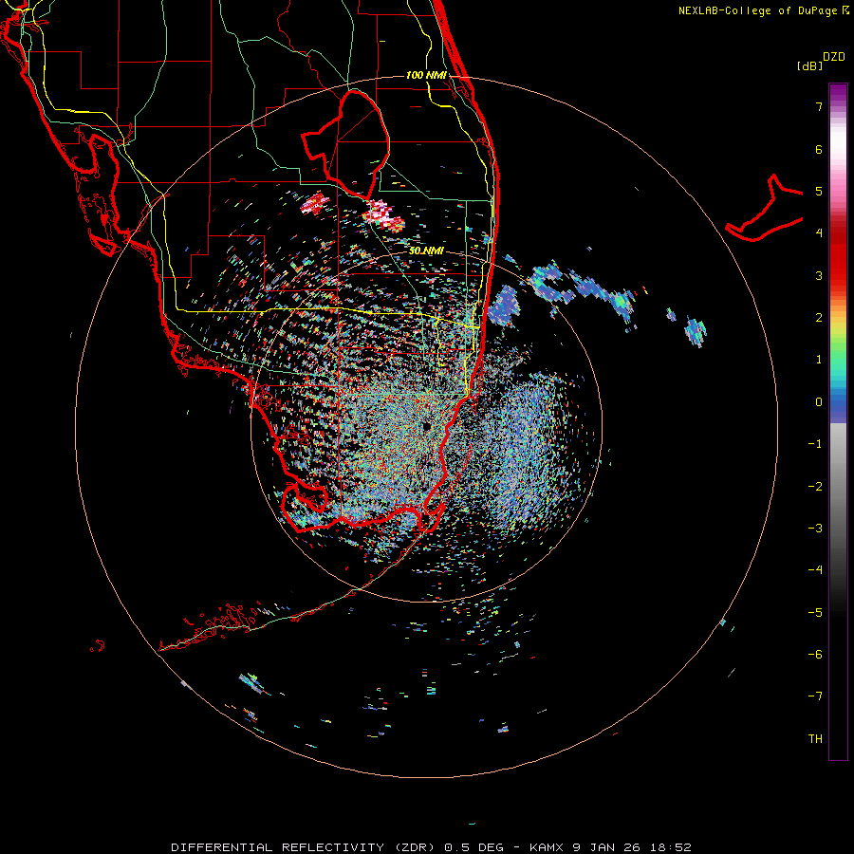Click the TH threshold label on the scale
The width and height of the screenshot is (854, 854).
coord(815,739)
